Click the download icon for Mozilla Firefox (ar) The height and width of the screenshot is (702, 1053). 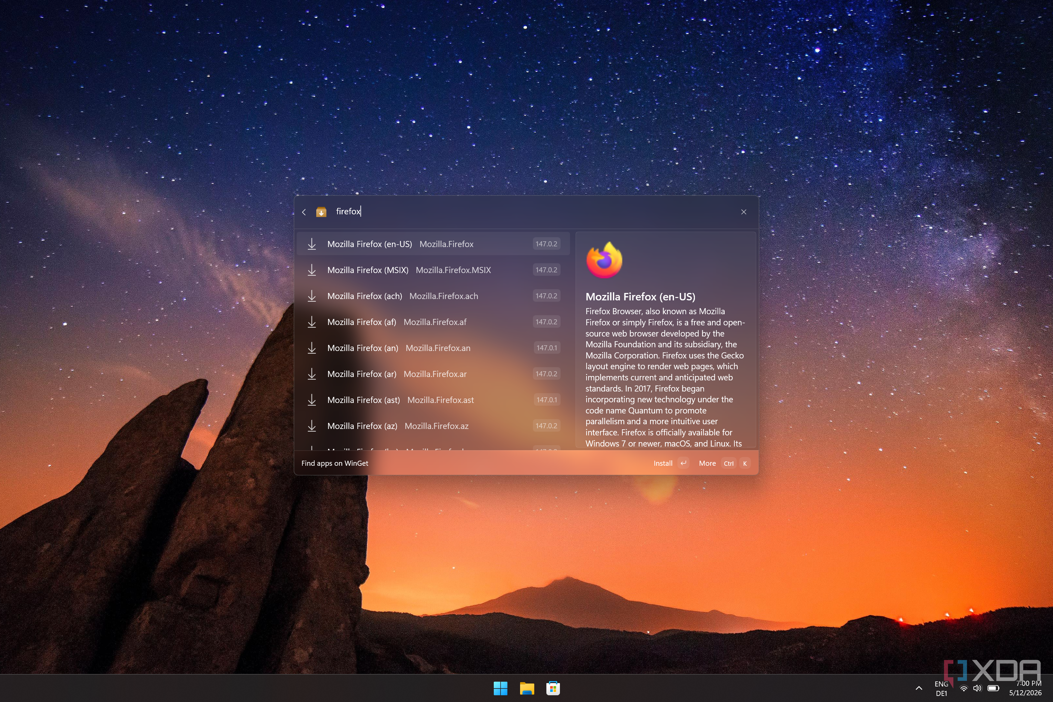(x=312, y=374)
